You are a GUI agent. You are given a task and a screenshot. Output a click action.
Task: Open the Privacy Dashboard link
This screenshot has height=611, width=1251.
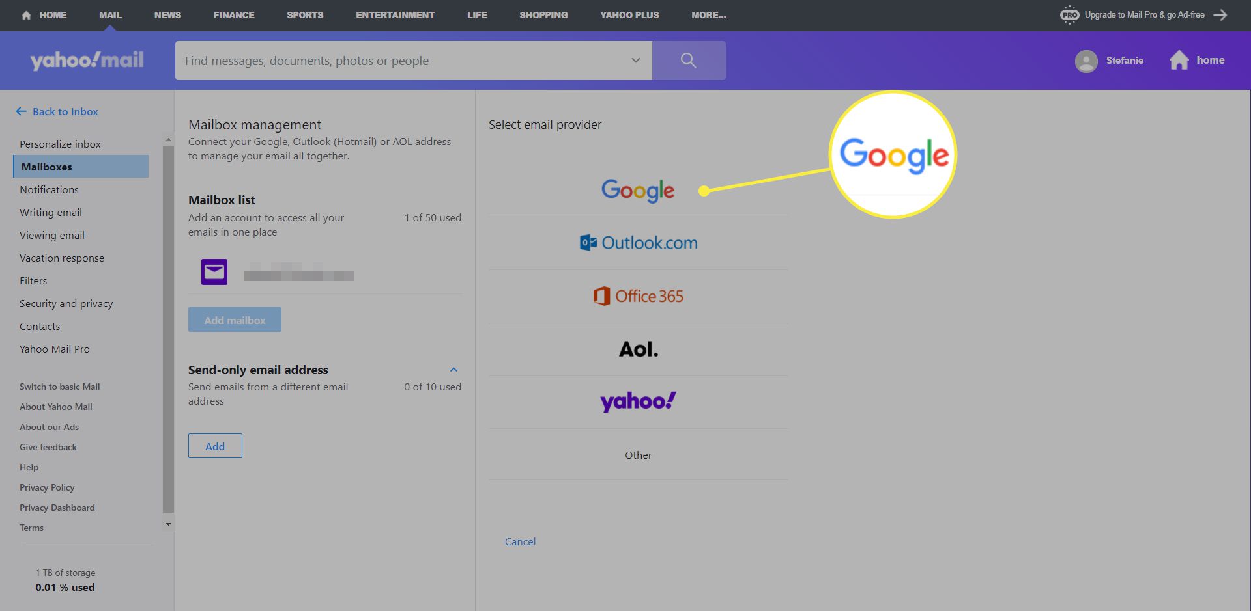pyautogui.click(x=57, y=508)
